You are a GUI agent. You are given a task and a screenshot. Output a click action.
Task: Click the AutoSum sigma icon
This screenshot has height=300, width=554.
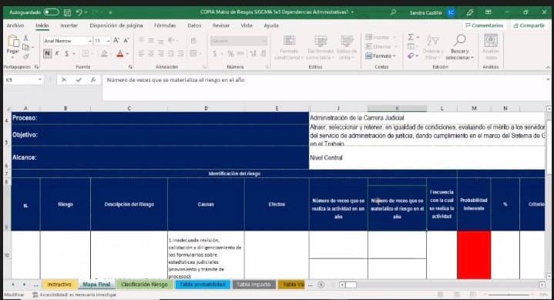click(x=411, y=37)
